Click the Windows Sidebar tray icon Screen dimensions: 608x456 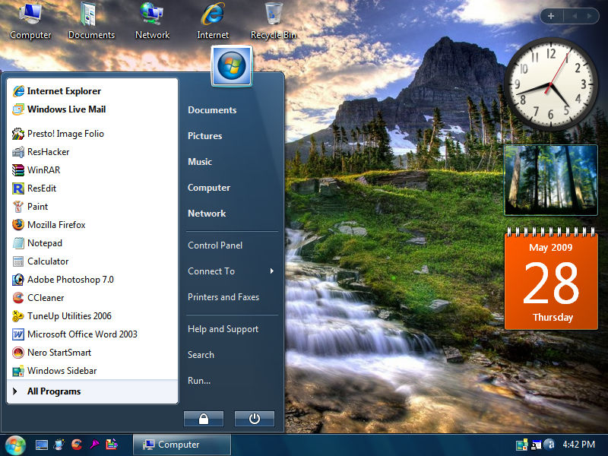tap(521, 445)
